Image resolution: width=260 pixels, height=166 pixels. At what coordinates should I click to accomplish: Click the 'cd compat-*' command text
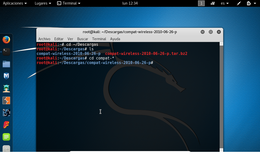point(102,58)
